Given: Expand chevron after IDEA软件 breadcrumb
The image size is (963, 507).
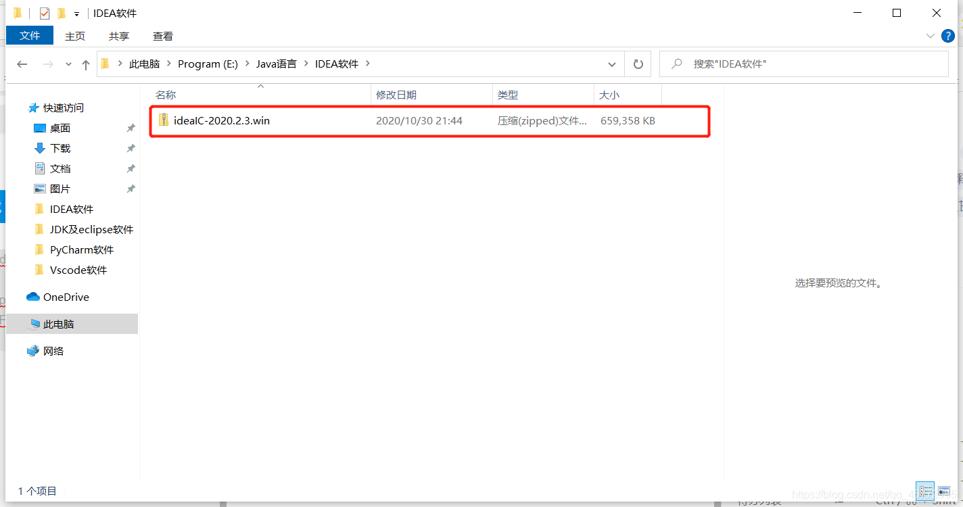Looking at the screenshot, I should point(369,64).
